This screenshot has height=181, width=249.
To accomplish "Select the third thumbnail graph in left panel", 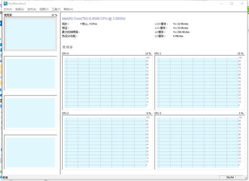I will click(30, 113).
